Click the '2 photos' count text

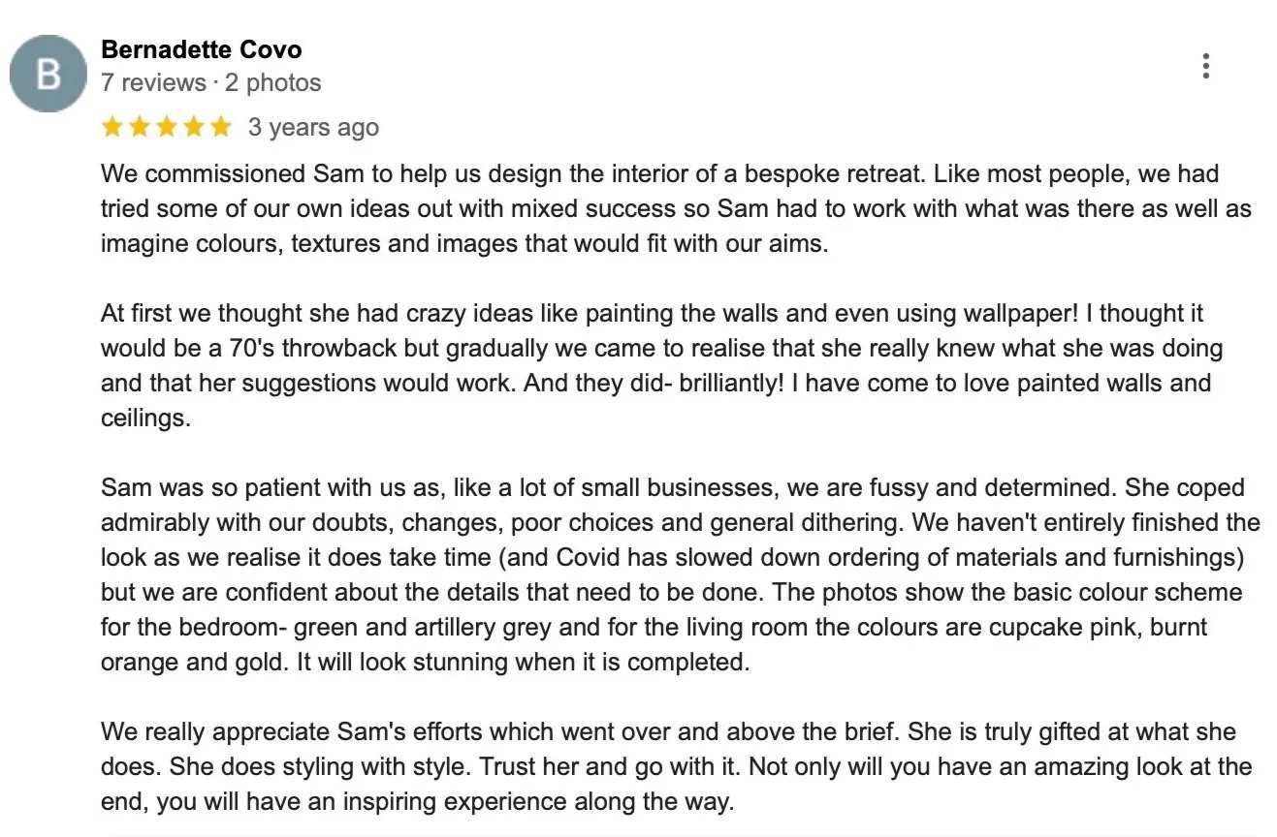(x=273, y=83)
